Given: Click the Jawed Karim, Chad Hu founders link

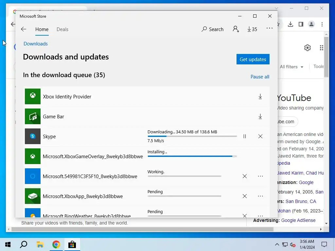Looking at the screenshot, I should (300, 173).
